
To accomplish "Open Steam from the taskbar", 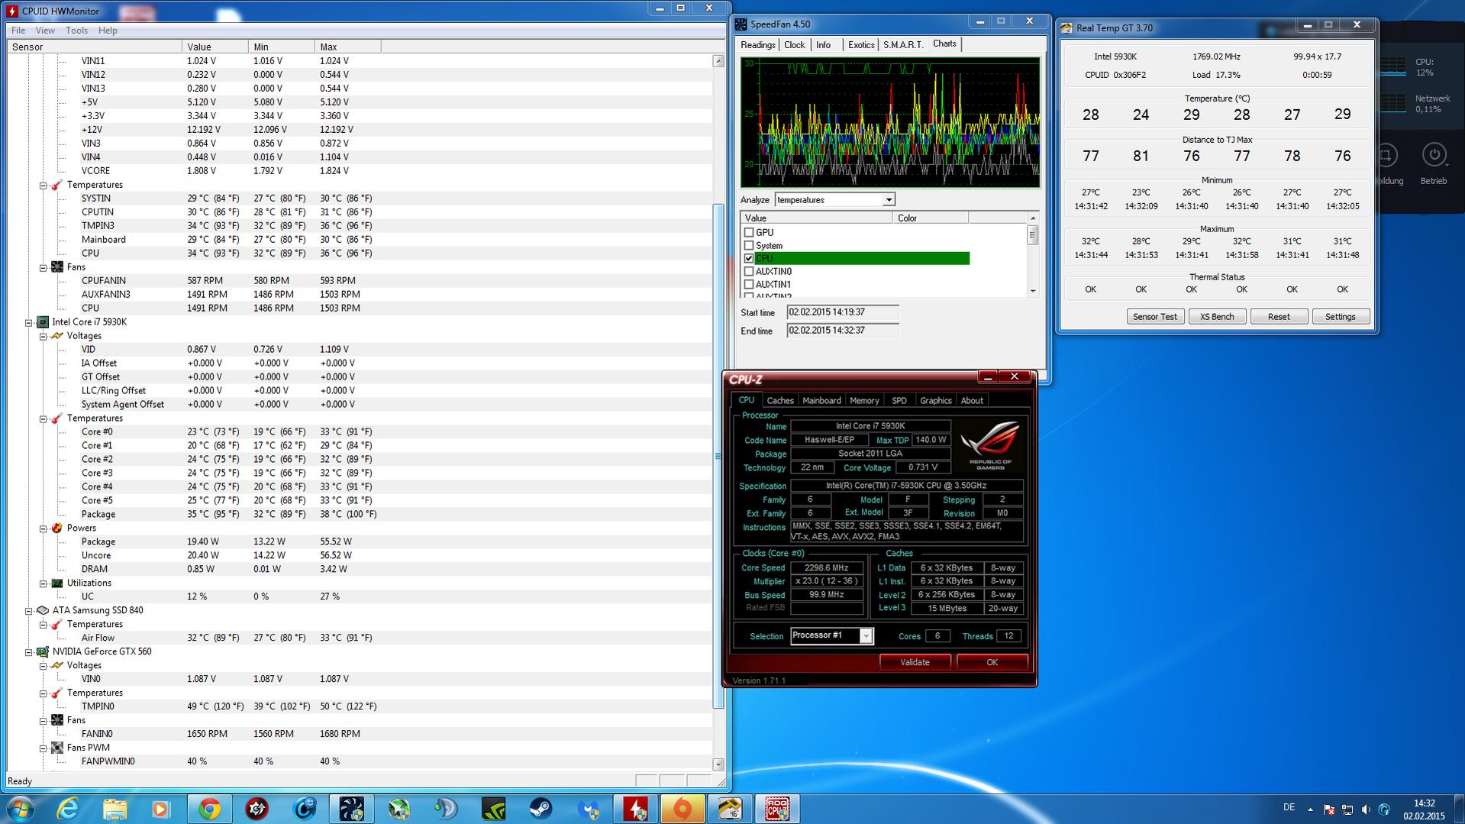I will tap(541, 809).
